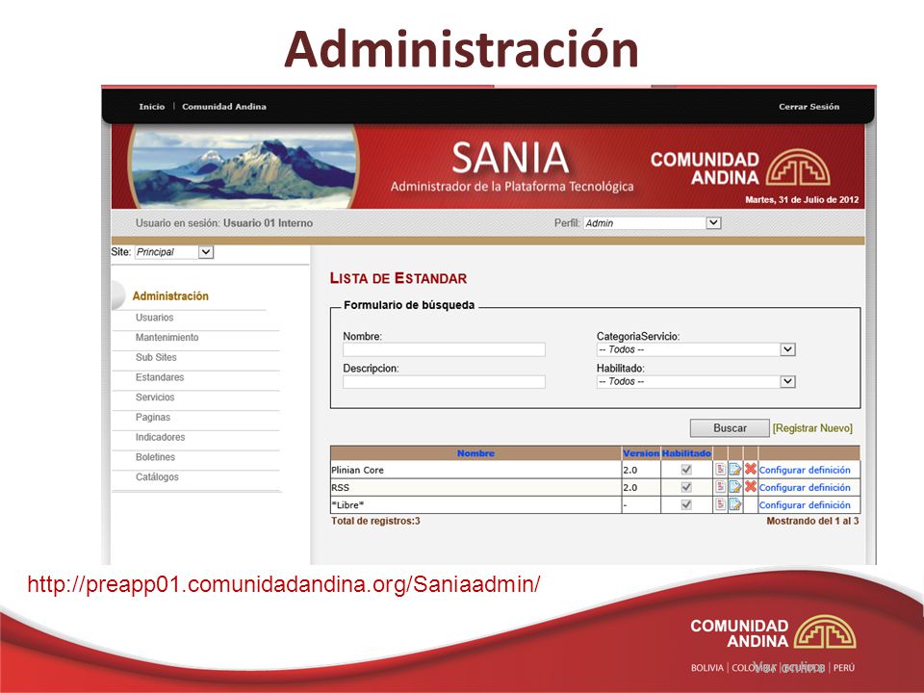924x693 pixels.
Task: Edit icon for Plinian Core row
Action: coord(734,469)
